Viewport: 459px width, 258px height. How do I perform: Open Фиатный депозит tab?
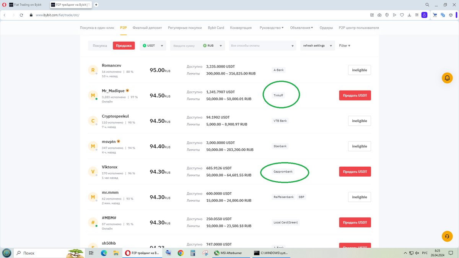147,28
